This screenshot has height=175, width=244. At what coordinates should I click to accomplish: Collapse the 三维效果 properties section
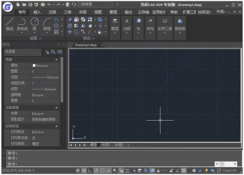(x=57, y=107)
